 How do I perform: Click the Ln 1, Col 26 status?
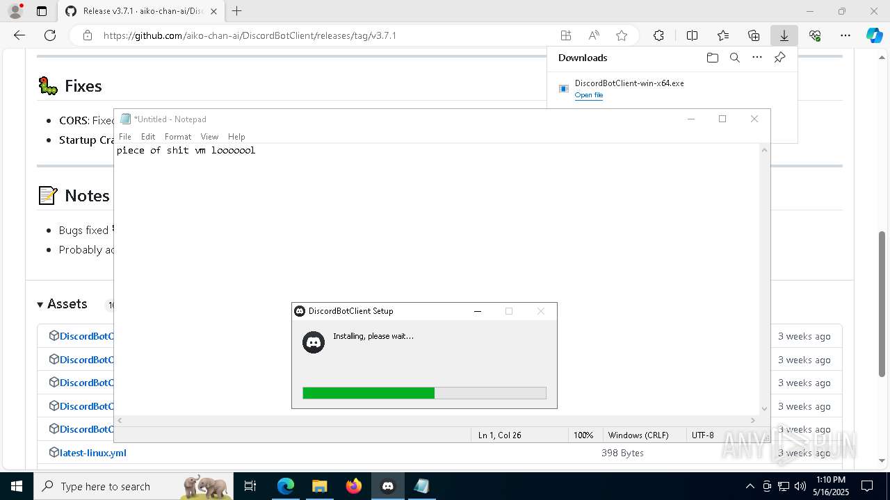(x=499, y=435)
